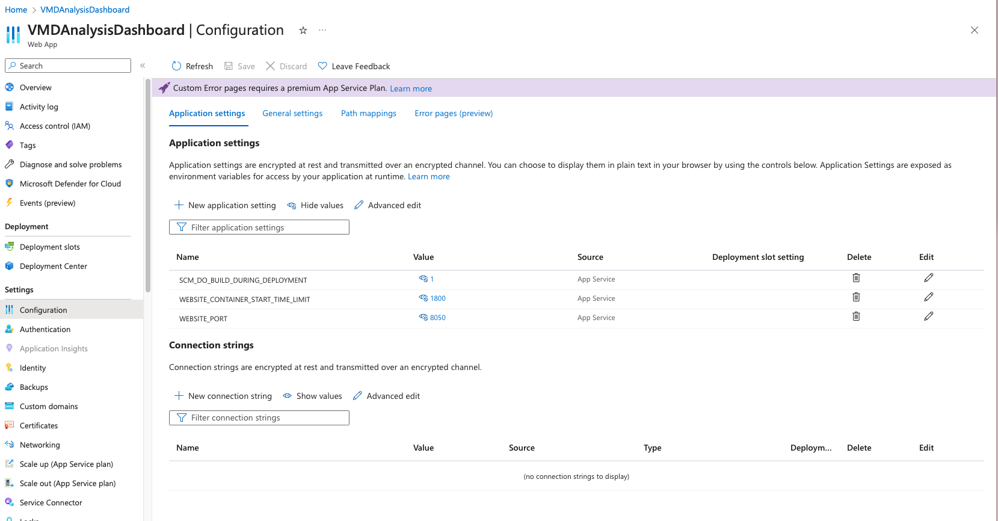Toggle visibility of WEBSITE_CONTAINER_START_TIME_LIMIT value
The height and width of the screenshot is (521, 998).
[424, 298]
